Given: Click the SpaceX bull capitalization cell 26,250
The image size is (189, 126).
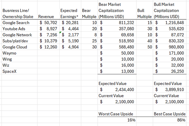Looking at the screenshot, I should [170, 71].
